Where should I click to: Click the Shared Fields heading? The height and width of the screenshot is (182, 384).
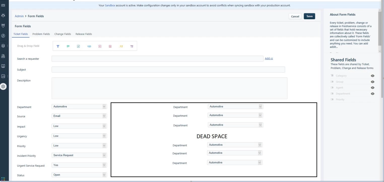[343, 60]
